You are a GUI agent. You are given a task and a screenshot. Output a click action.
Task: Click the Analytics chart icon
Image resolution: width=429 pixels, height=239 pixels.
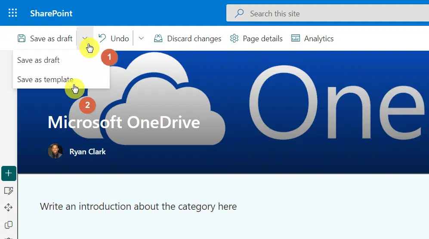[x=296, y=39]
